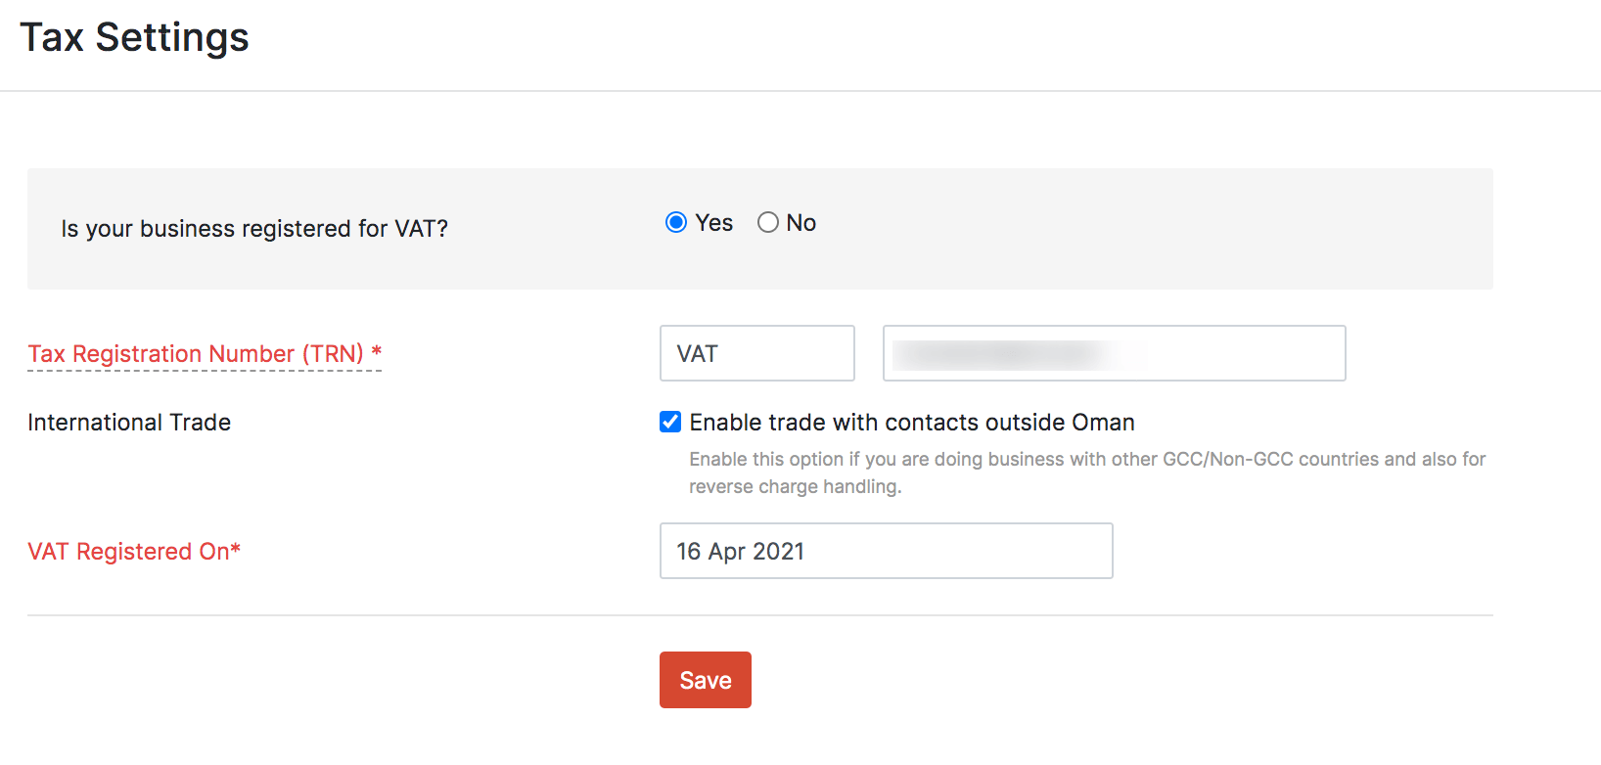Click the red asterisk beside the TRN label
The image size is (1601, 765).
pyautogui.click(x=377, y=352)
